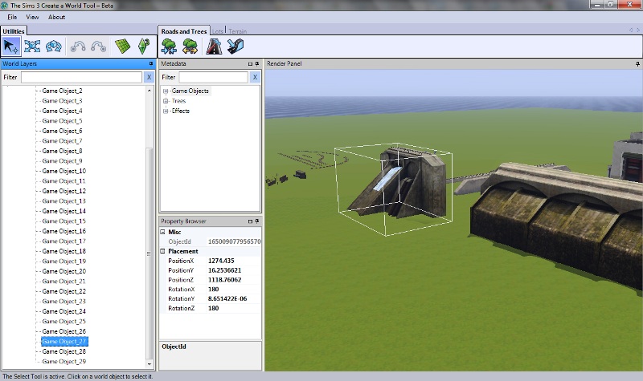Maximize the Property Browser panel

pyautogui.click(x=250, y=221)
